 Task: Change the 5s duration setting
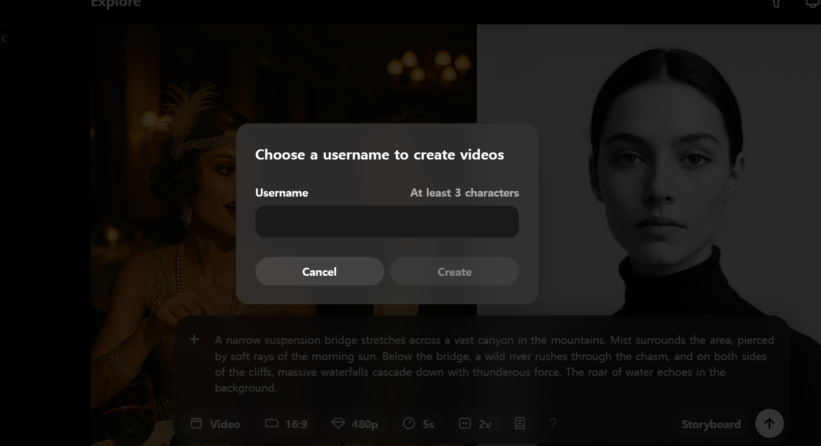tap(419, 424)
